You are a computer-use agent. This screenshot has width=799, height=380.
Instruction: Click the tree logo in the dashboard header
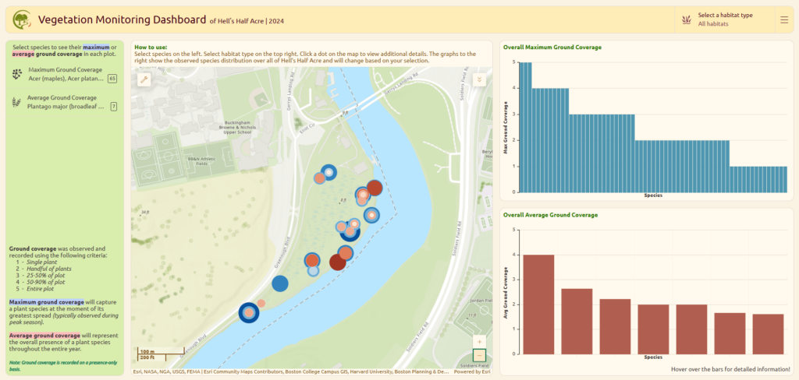tap(22, 19)
